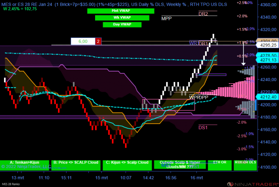Click the MES 28 Renko label

11,184
